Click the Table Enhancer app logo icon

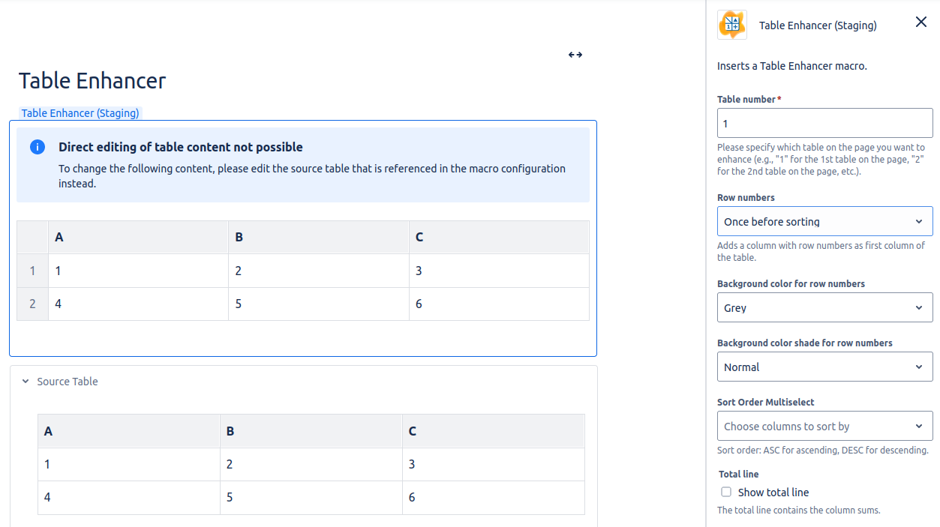click(x=731, y=25)
